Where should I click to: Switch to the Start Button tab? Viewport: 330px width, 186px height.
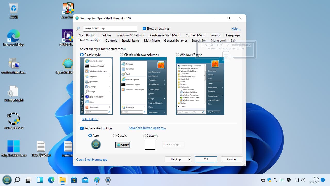(x=87, y=35)
